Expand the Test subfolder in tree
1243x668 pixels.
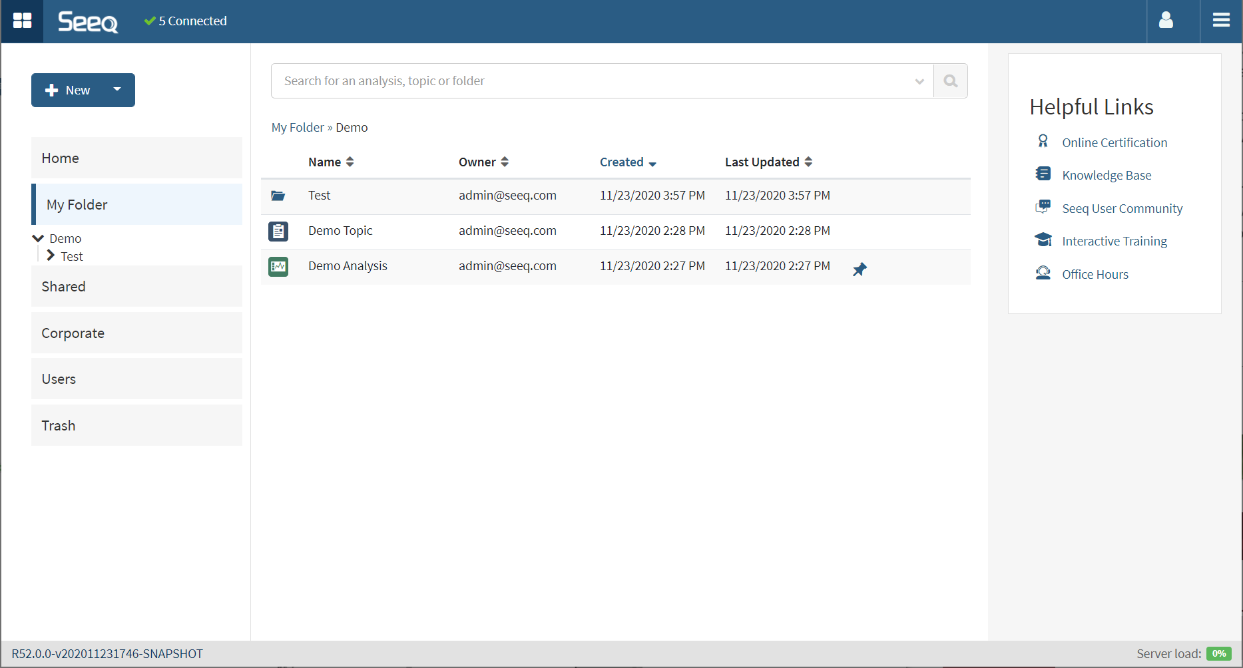pyautogui.click(x=51, y=255)
